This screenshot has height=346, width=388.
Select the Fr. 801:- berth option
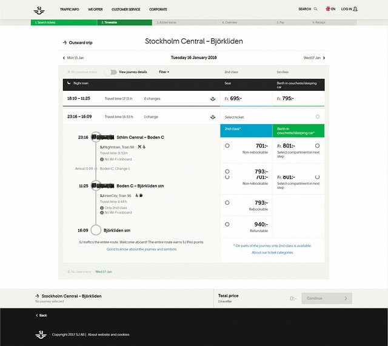tap(318, 145)
